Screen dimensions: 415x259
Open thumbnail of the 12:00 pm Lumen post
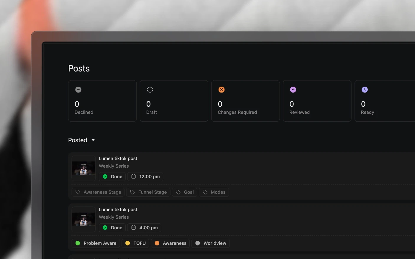[x=84, y=168]
